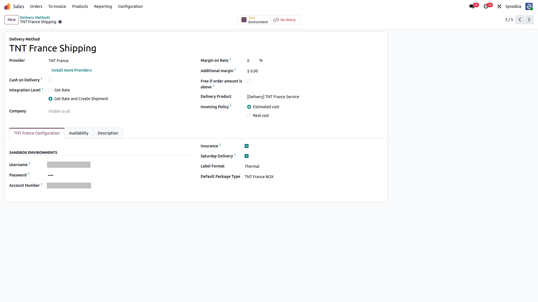Open the Sales app home icon
The width and height of the screenshot is (538, 302).
[x=7, y=6]
